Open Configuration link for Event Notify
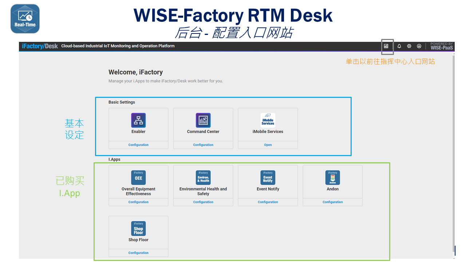 click(268, 202)
